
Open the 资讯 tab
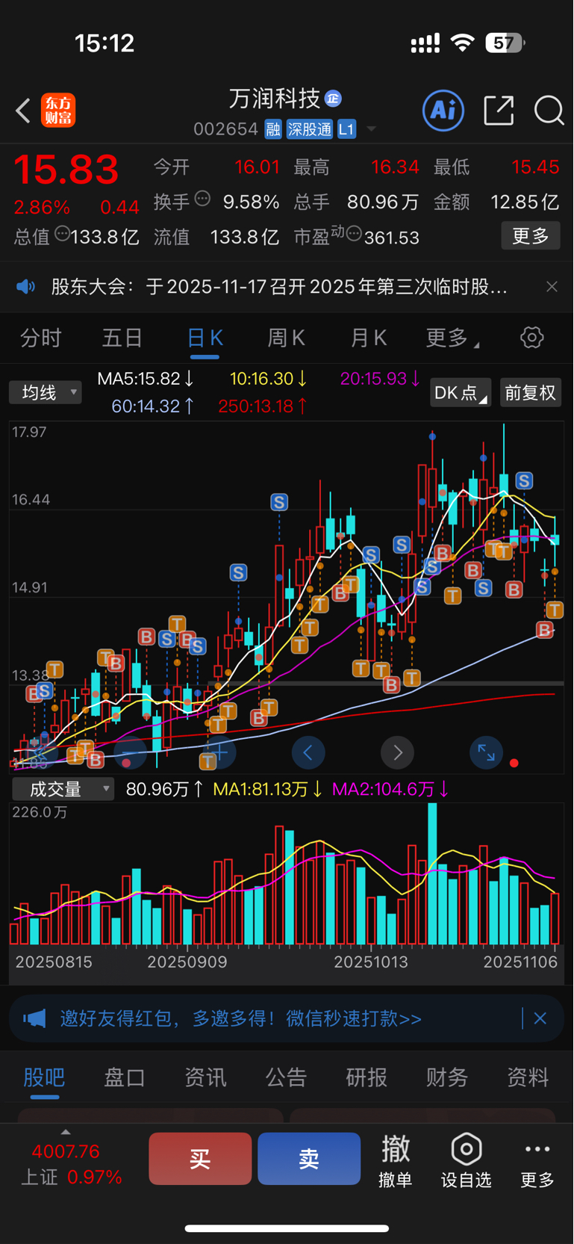coord(205,1077)
